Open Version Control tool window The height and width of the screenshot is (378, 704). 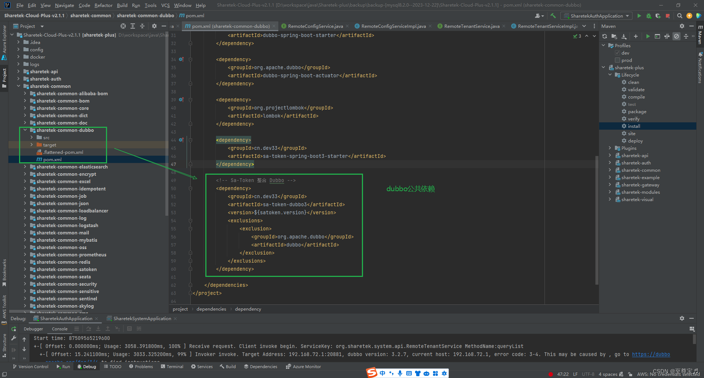click(30, 367)
